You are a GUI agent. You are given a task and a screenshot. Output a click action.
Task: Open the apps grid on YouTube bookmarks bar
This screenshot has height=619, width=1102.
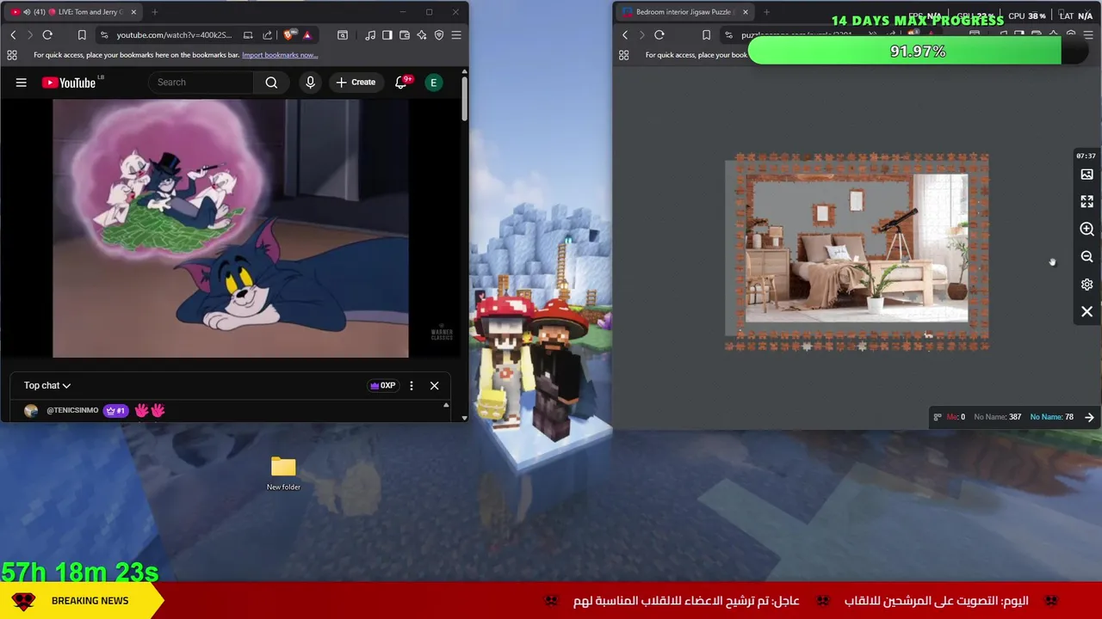pos(12,55)
